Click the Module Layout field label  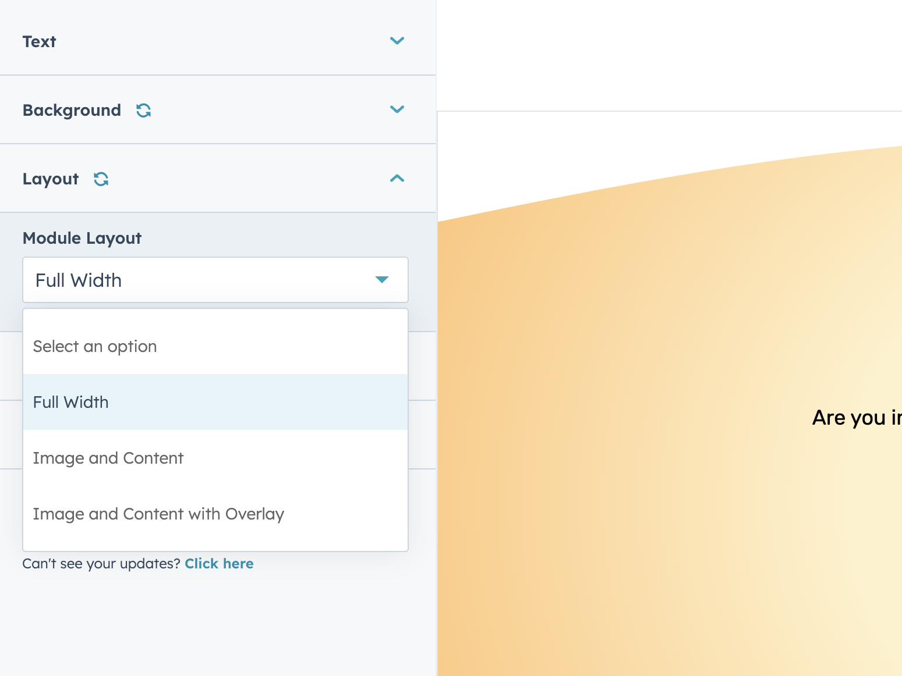[x=82, y=239]
